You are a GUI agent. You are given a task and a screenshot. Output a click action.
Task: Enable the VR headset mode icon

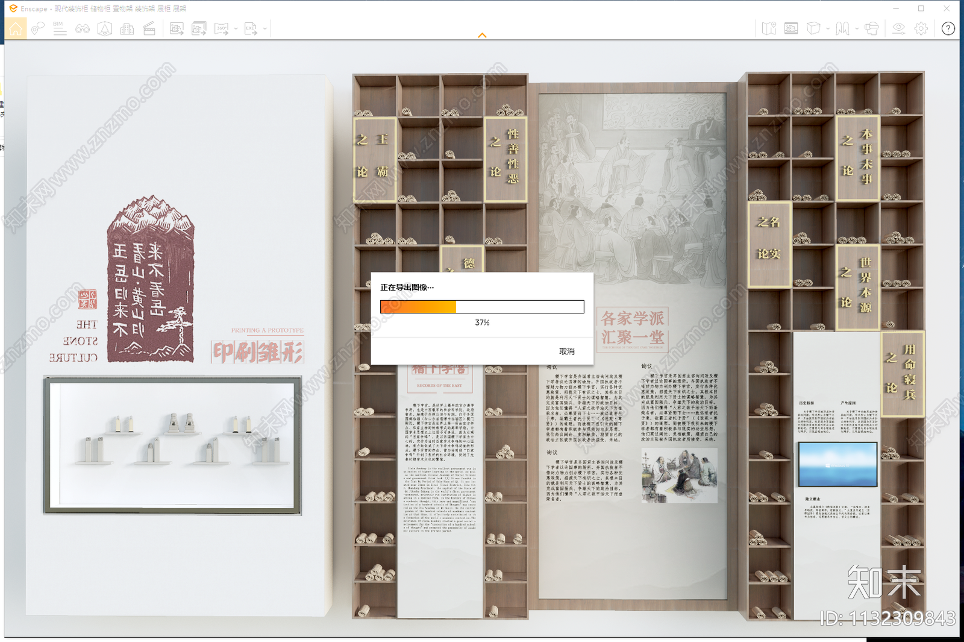click(871, 28)
